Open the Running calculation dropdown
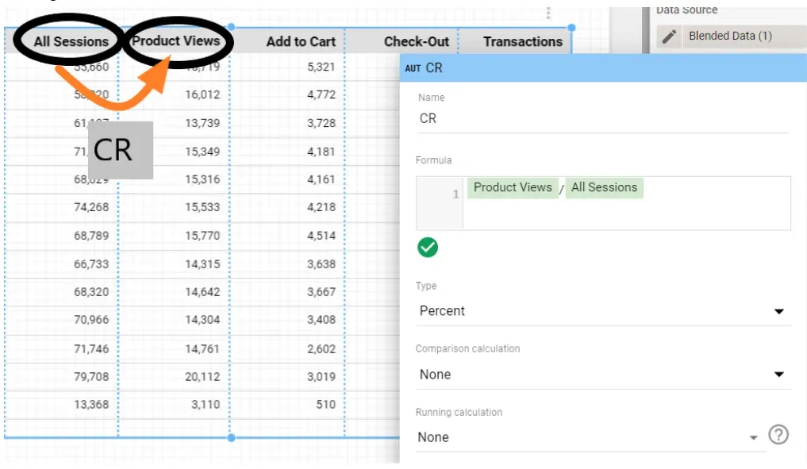Viewport: 807px width, 469px height. (591, 437)
